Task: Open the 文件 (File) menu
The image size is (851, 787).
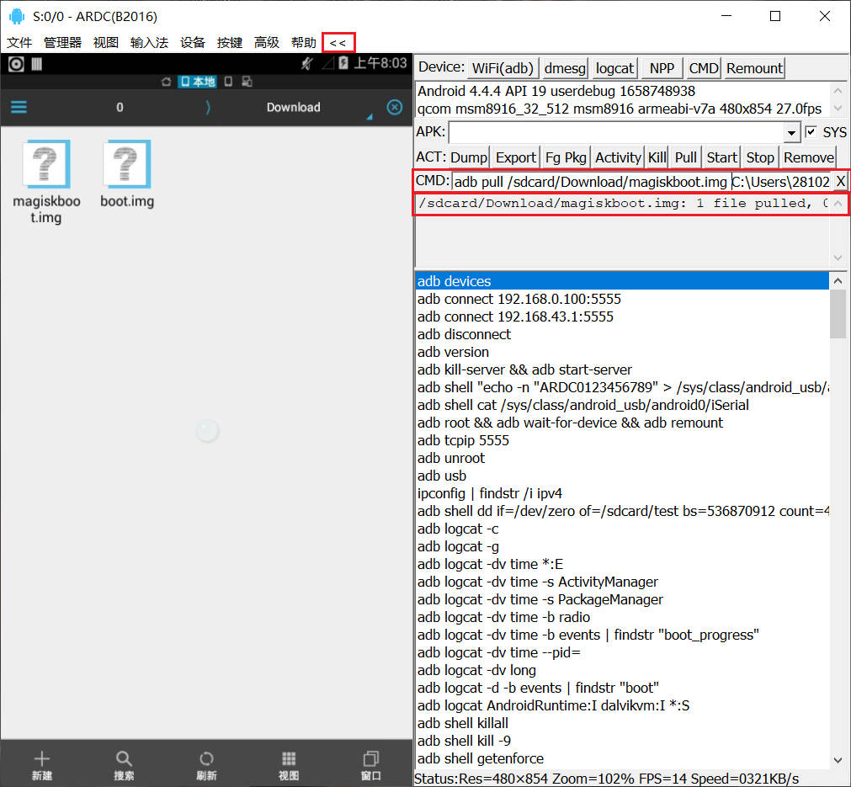Action: pyautogui.click(x=19, y=42)
